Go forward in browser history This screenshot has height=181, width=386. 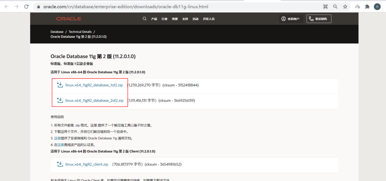tap(16, 6)
